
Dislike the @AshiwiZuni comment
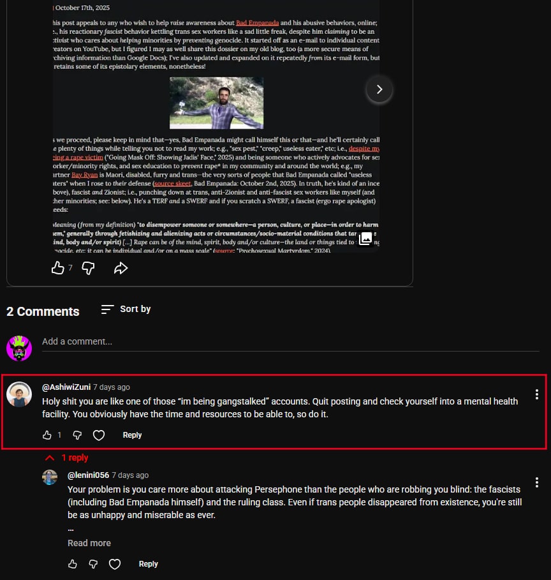coord(77,435)
